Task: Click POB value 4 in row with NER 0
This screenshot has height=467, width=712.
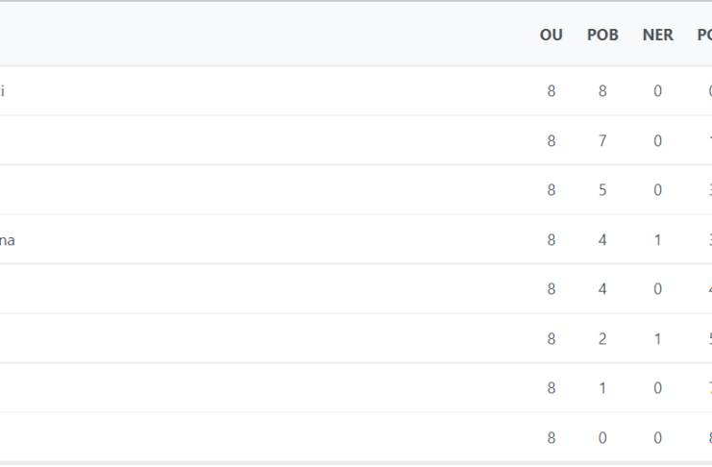Action: 602,289
